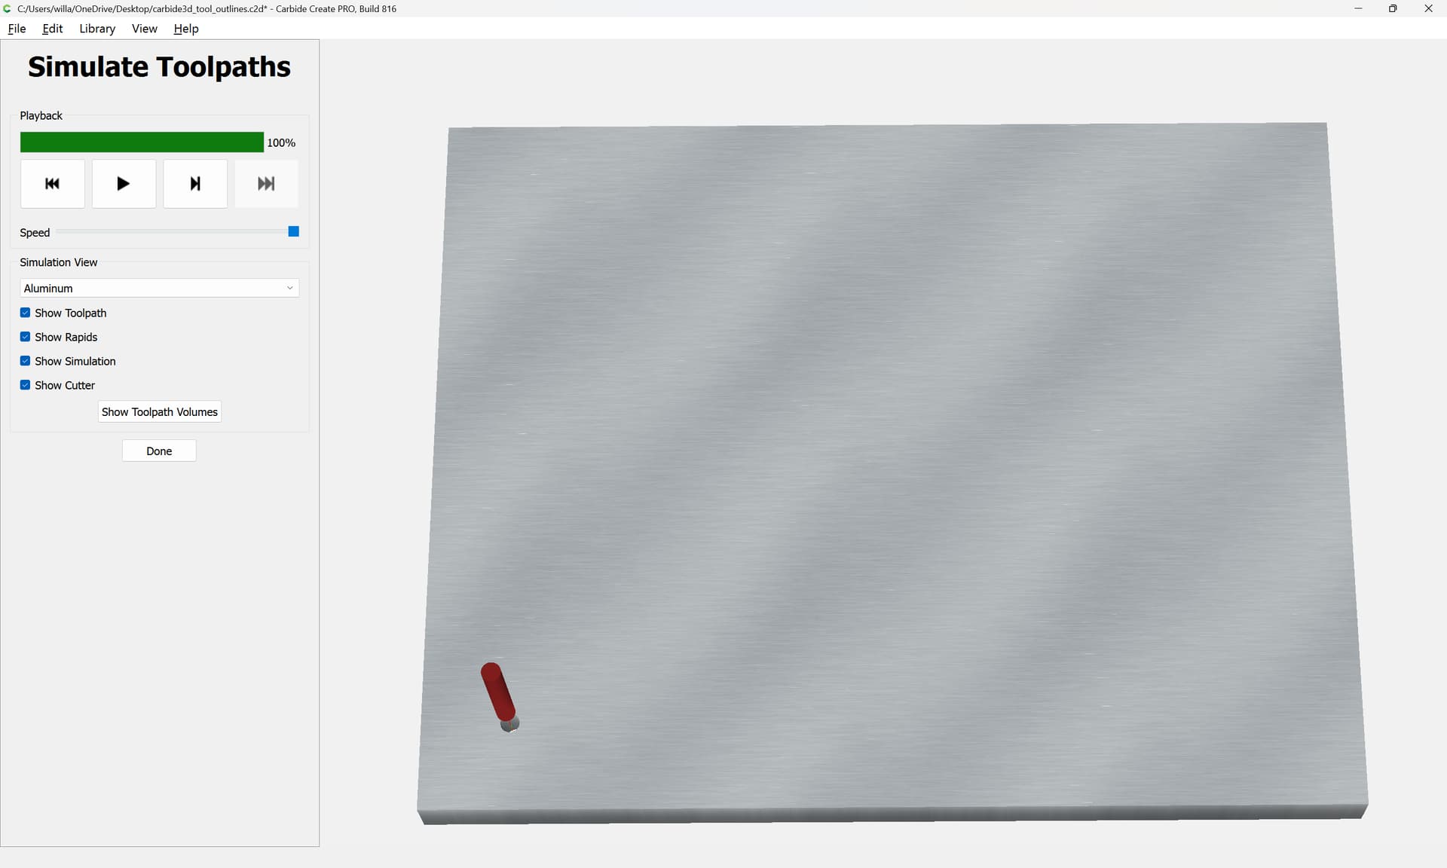
Task: Click Done to exit simulation
Action: (159, 451)
